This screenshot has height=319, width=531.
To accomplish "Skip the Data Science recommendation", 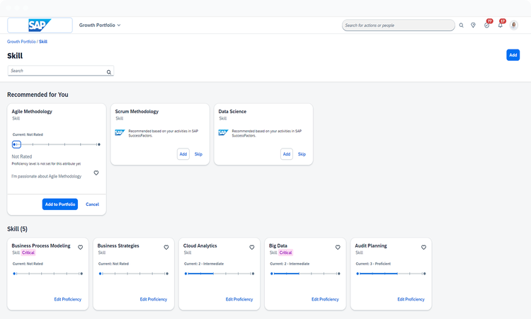I will click(x=302, y=154).
